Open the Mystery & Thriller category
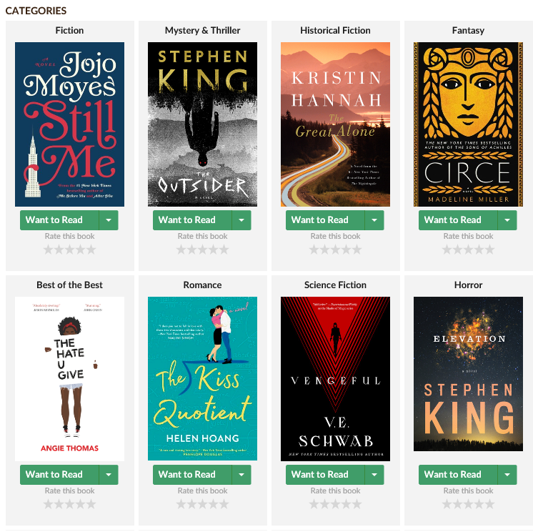This screenshot has height=532, width=538. tap(202, 31)
